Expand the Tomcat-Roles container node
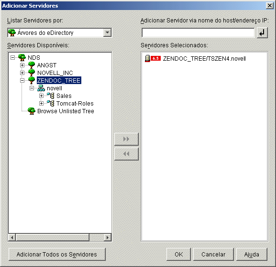The width and height of the screenshot is (276, 267). (x=41, y=103)
